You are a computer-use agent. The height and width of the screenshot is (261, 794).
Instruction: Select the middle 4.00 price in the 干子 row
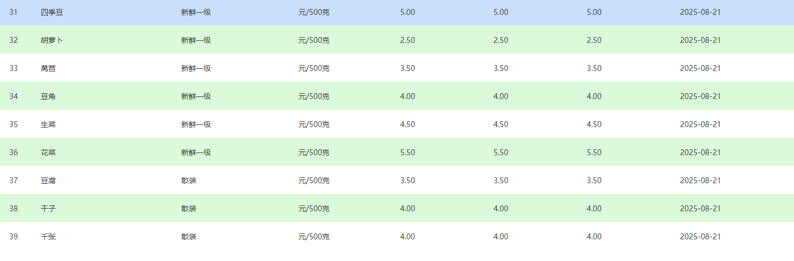tap(501, 209)
